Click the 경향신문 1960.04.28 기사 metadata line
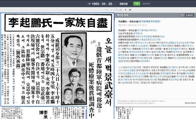196x119 pixels. [133, 25]
